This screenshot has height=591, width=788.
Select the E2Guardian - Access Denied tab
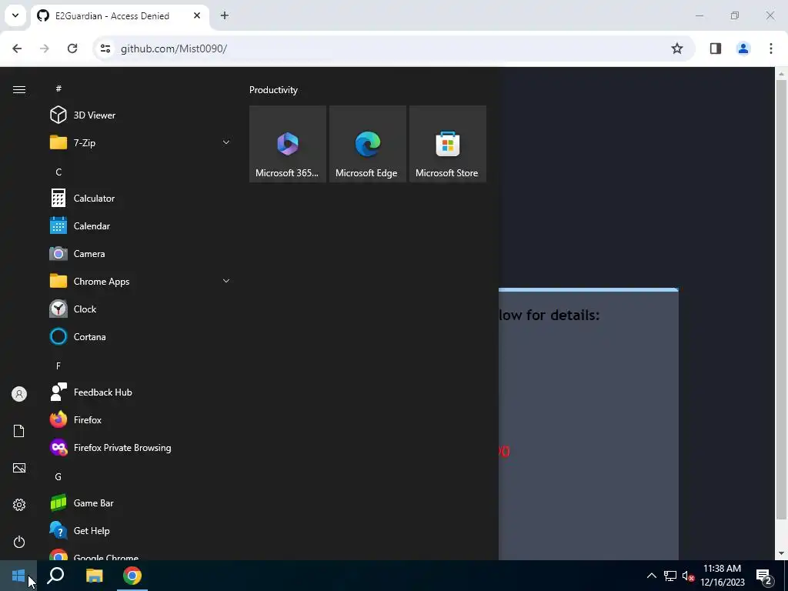[119, 16]
